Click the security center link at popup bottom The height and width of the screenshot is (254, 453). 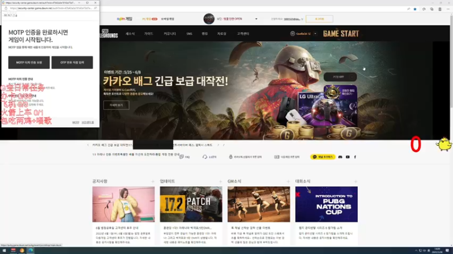(88, 122)
